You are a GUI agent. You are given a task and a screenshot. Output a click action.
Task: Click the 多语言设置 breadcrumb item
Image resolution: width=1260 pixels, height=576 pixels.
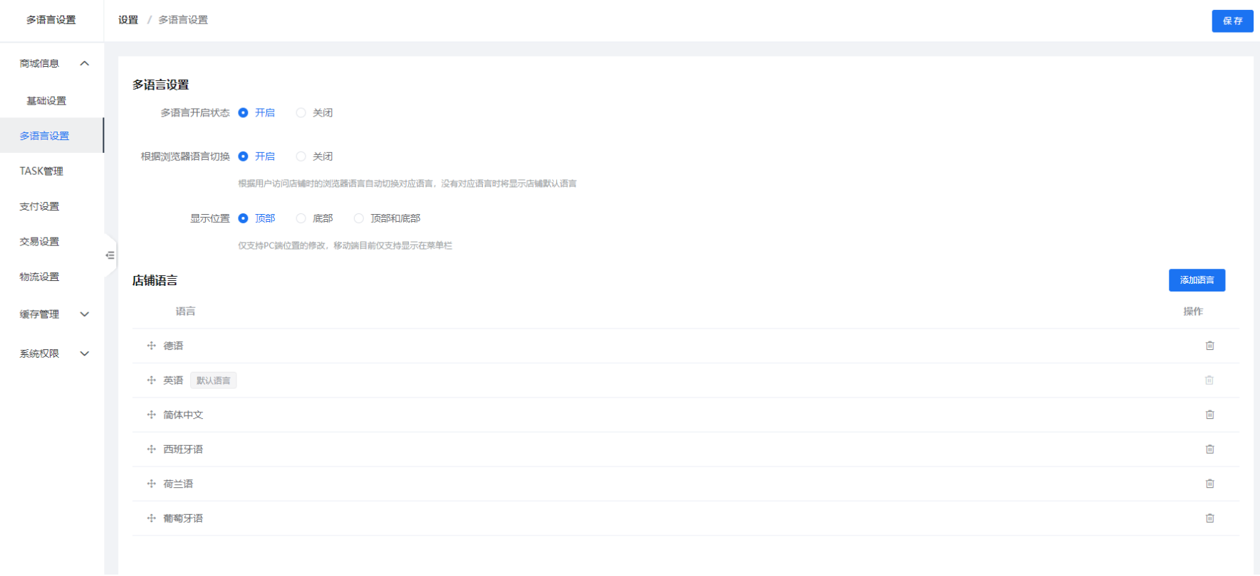tap(183, 20)
